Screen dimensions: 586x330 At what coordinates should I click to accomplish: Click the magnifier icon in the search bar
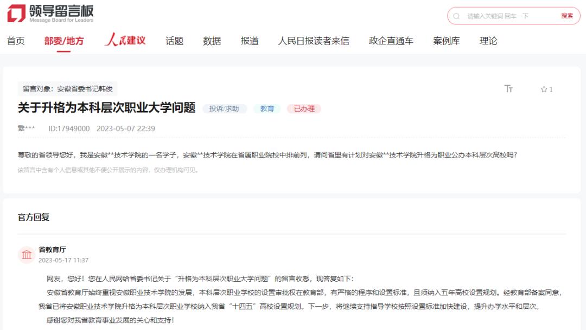(457, 16)
